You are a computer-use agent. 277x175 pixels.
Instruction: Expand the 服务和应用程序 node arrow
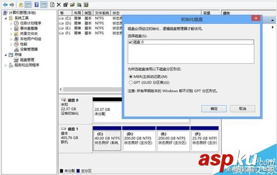click(6, 65)
